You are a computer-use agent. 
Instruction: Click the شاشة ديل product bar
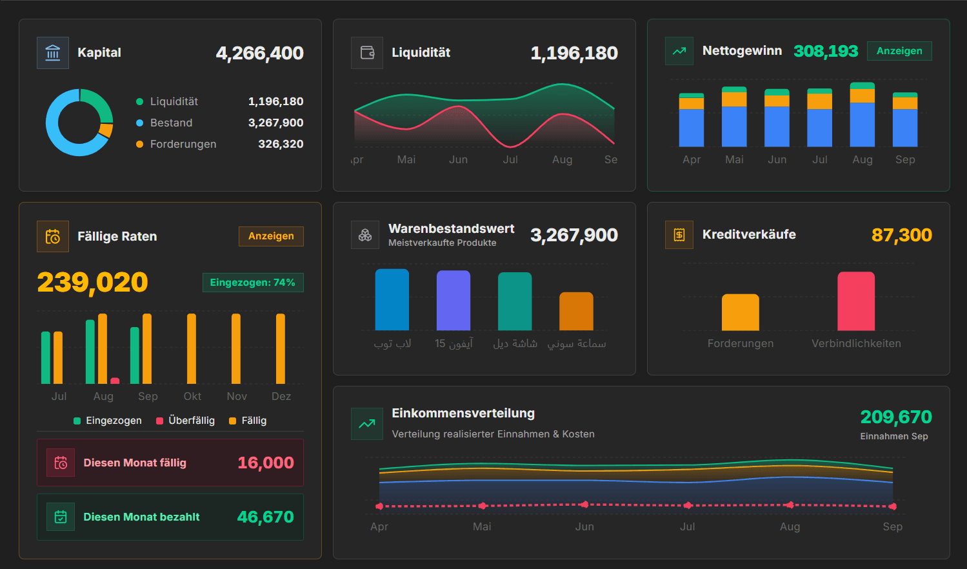coord(515,301)
